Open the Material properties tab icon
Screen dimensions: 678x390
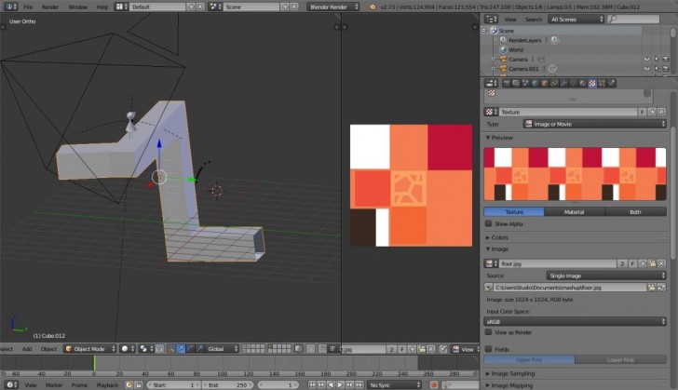click(x=582, y=83)
